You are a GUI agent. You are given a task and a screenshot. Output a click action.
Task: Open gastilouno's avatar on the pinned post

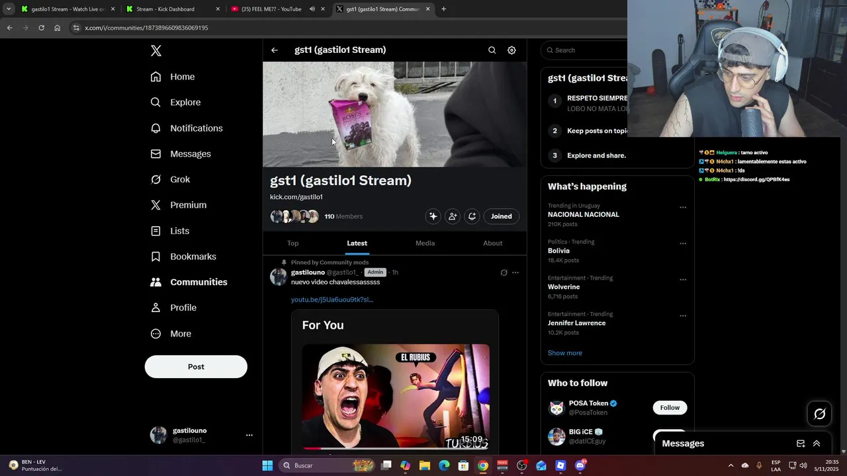[279, 277]
